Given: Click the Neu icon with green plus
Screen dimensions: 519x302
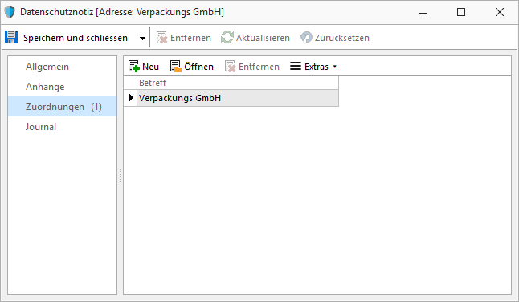Looking at the screenshot, I should (x=133, y=67).
